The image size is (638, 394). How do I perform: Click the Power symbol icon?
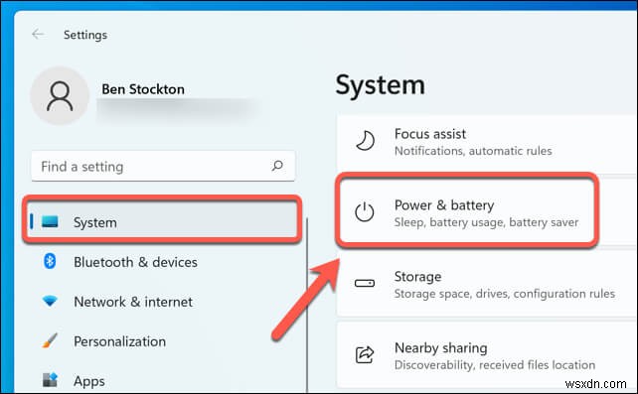(364, 211)
